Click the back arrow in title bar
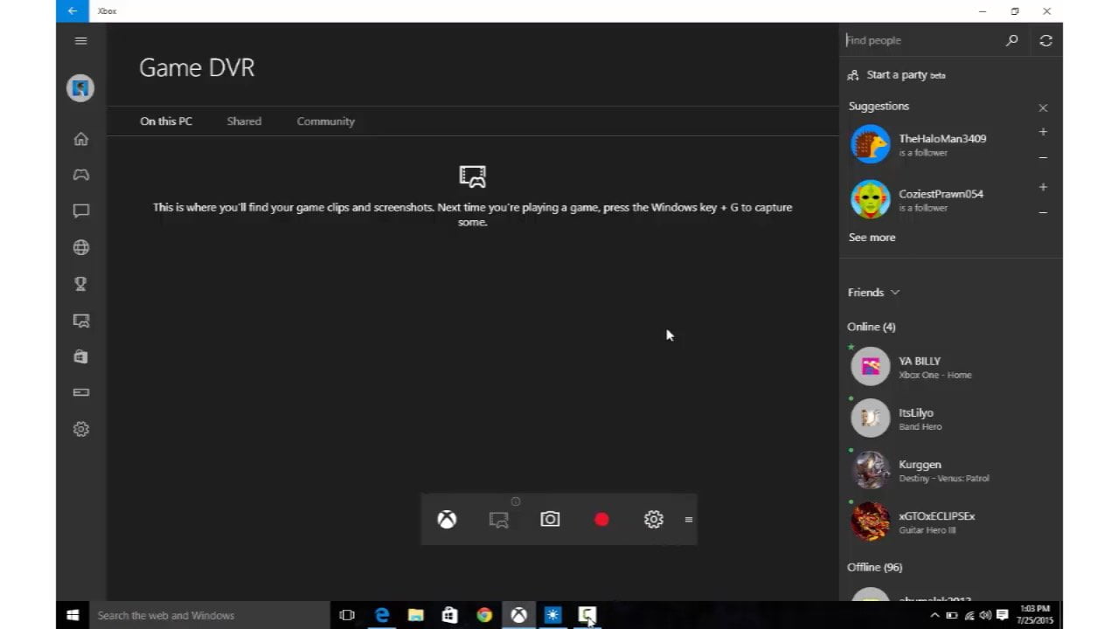Viewport: 1119px width, 629px height. pyautogui.click(x=73, y=11)
